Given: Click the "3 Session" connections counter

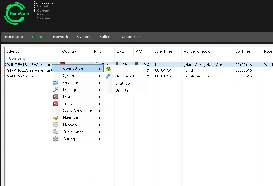Looking at the screenshot, I should coord(42,18).
